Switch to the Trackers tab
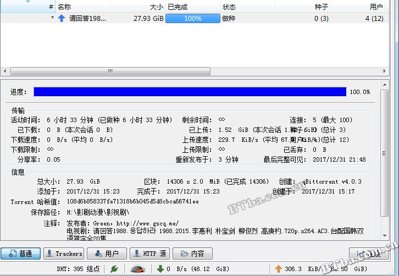 64,253
